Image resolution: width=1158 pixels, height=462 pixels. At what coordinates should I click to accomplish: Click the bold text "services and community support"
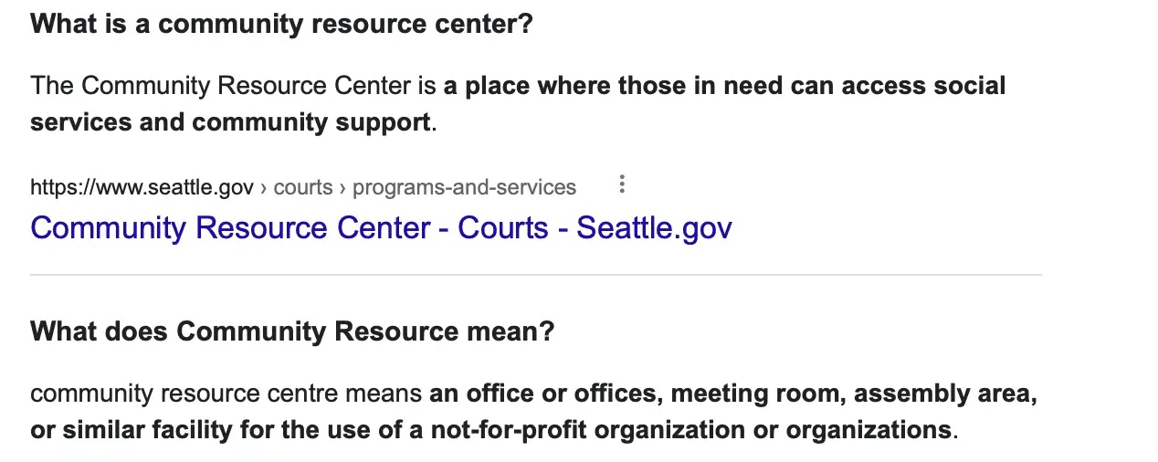click(x=230, y=122)
